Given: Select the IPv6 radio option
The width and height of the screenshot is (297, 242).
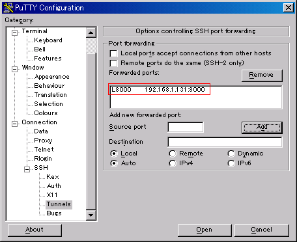Looking at the screenshot, I should tap(231, 163).
